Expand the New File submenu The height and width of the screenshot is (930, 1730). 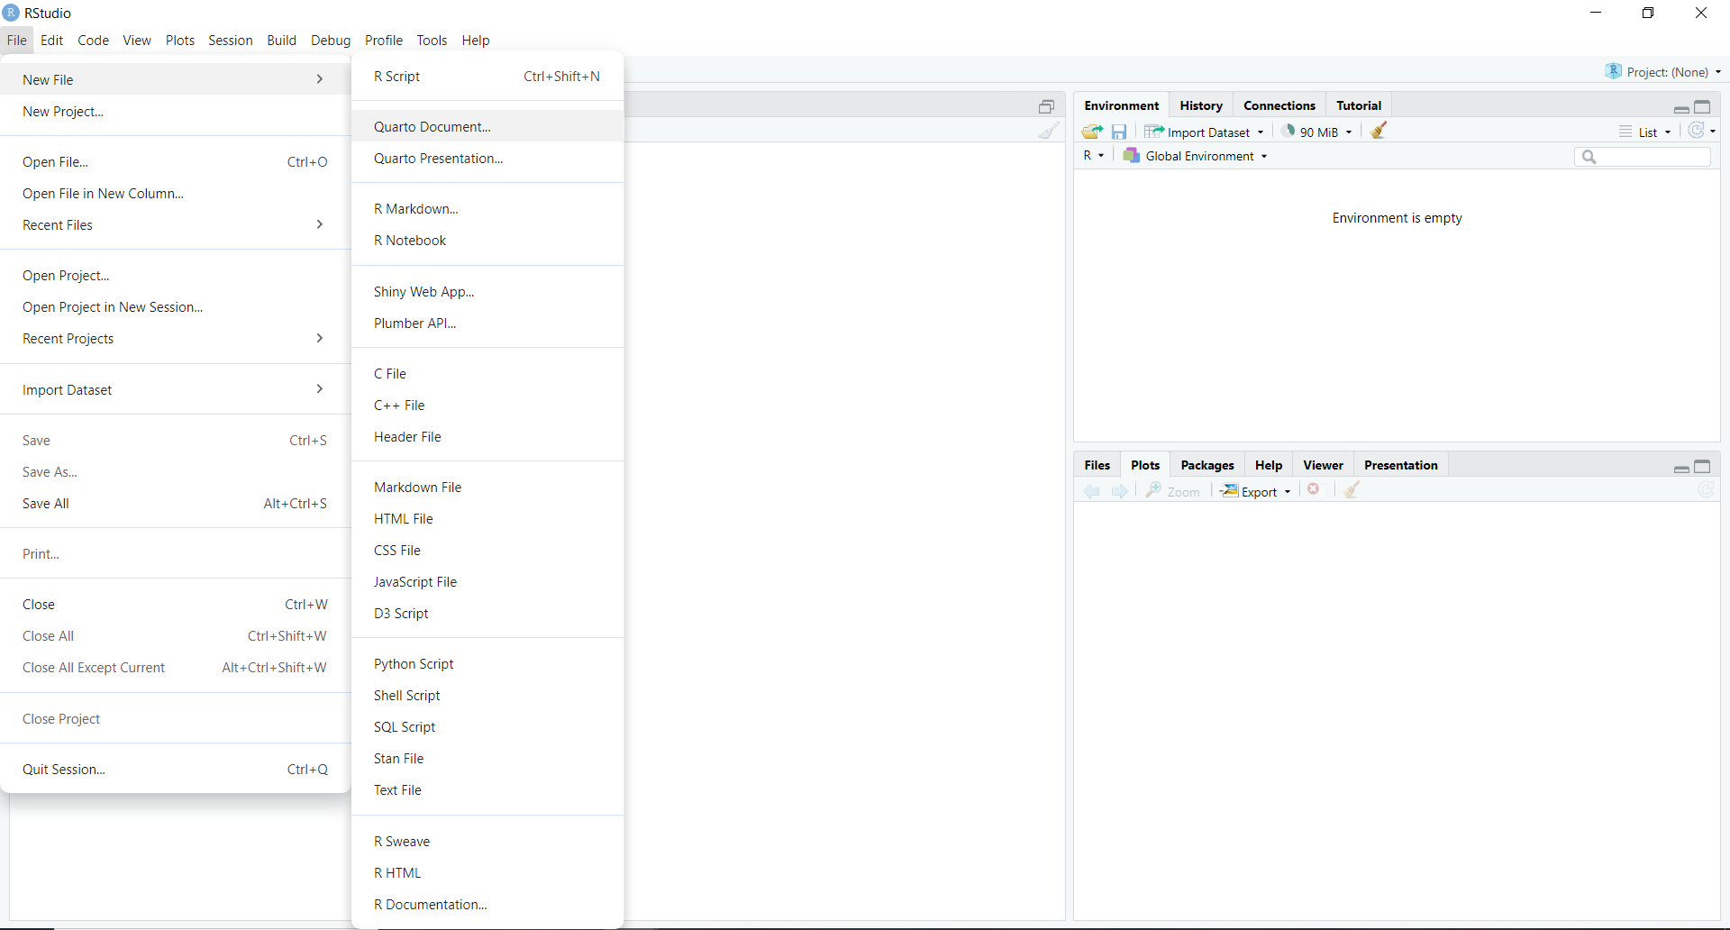click(x=175, y=79)
